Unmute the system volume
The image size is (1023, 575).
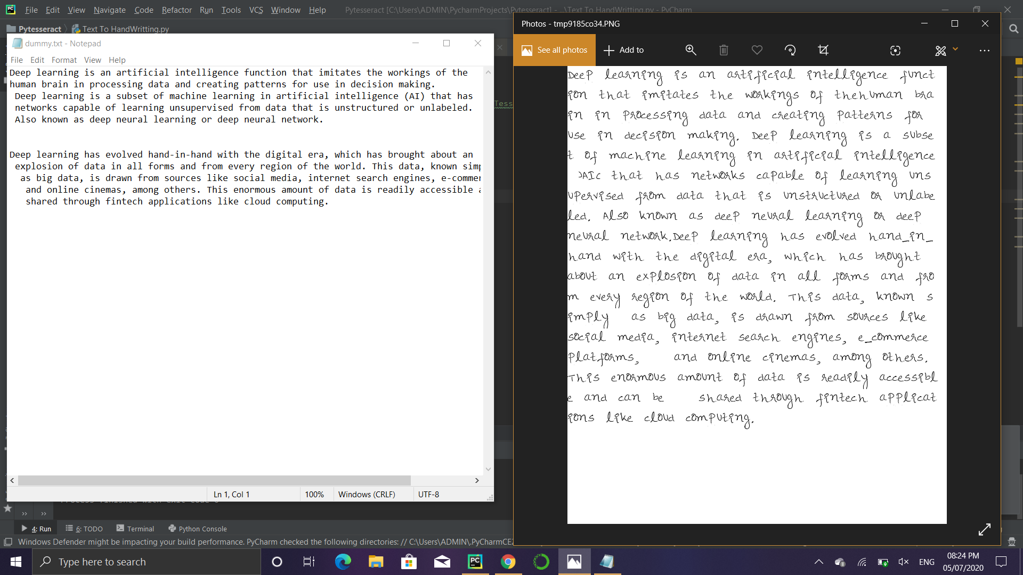[x=904, y=562]
